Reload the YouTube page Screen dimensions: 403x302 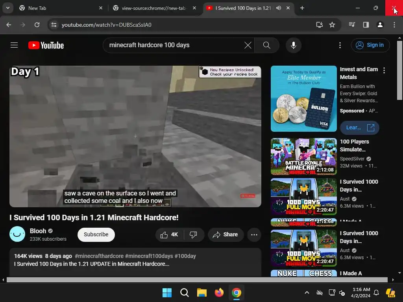(x=37, y=25)
